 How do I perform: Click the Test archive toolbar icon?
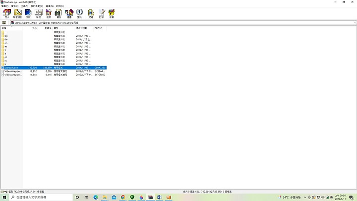[x=28, y=14]
